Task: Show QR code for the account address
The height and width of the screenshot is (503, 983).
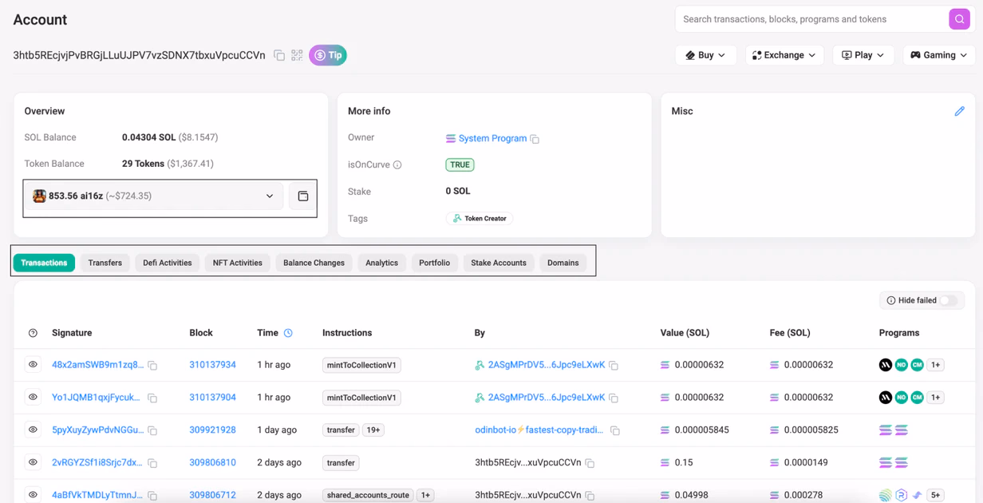Action: tap(297, 55)
